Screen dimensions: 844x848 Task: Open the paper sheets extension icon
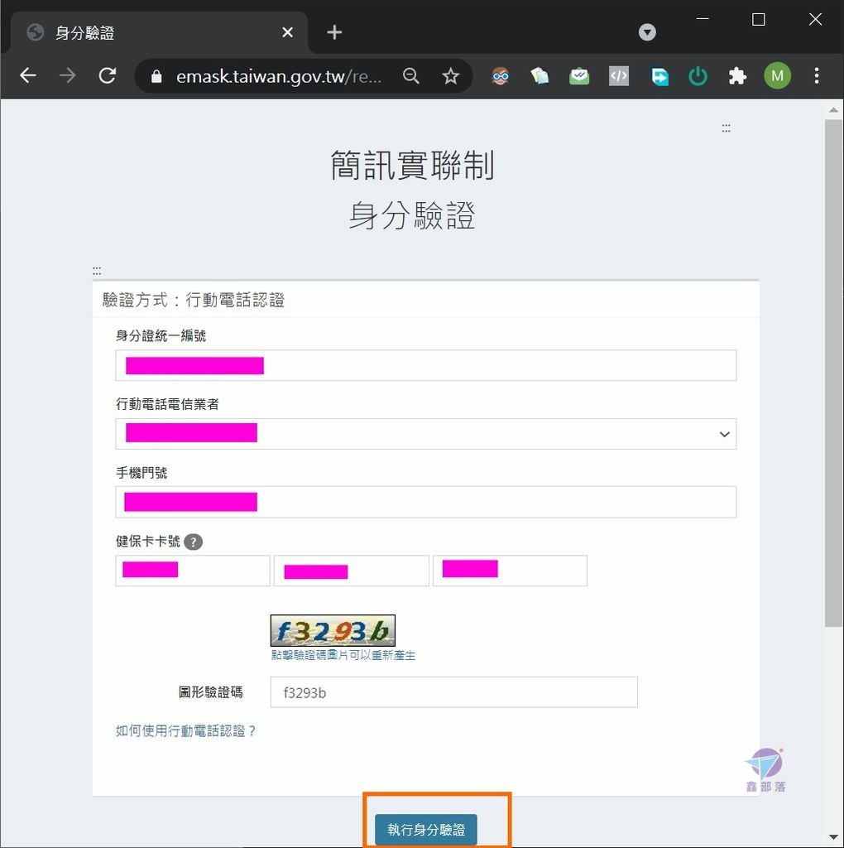[x=539, y=76]
